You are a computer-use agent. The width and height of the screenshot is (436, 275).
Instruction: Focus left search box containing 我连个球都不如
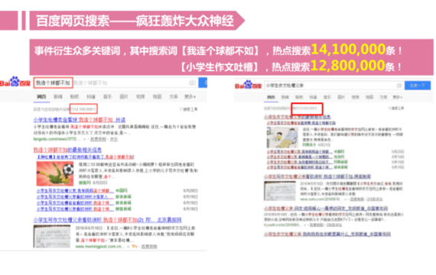point(116,82)
